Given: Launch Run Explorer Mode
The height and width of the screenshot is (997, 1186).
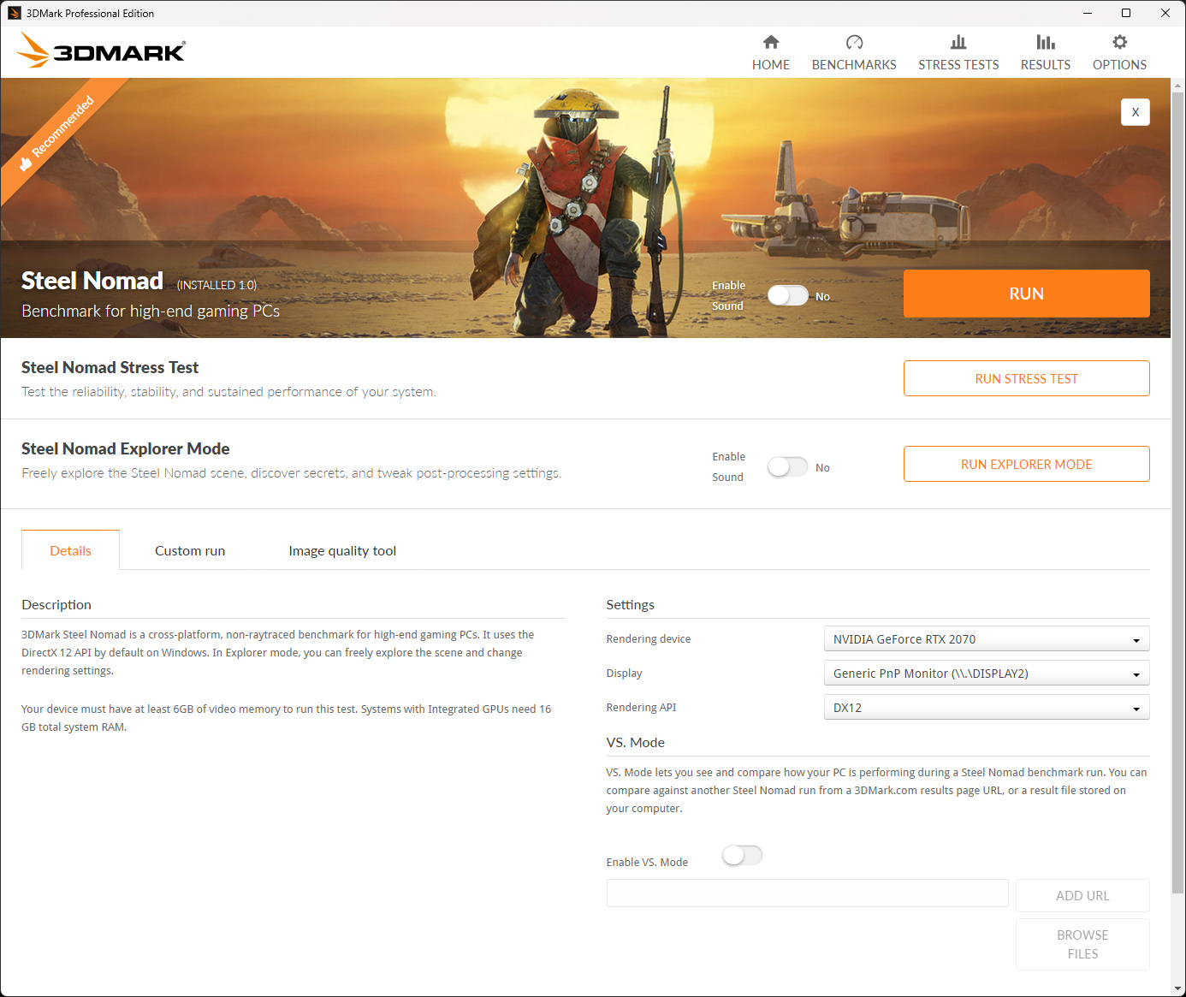Looking at the screenshot, I should coord(1026,464).
